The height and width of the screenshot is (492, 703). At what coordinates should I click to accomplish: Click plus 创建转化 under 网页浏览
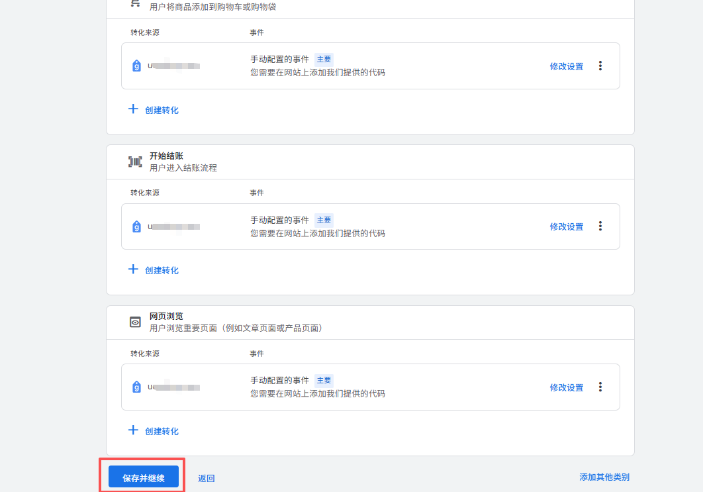click(153, 431)
